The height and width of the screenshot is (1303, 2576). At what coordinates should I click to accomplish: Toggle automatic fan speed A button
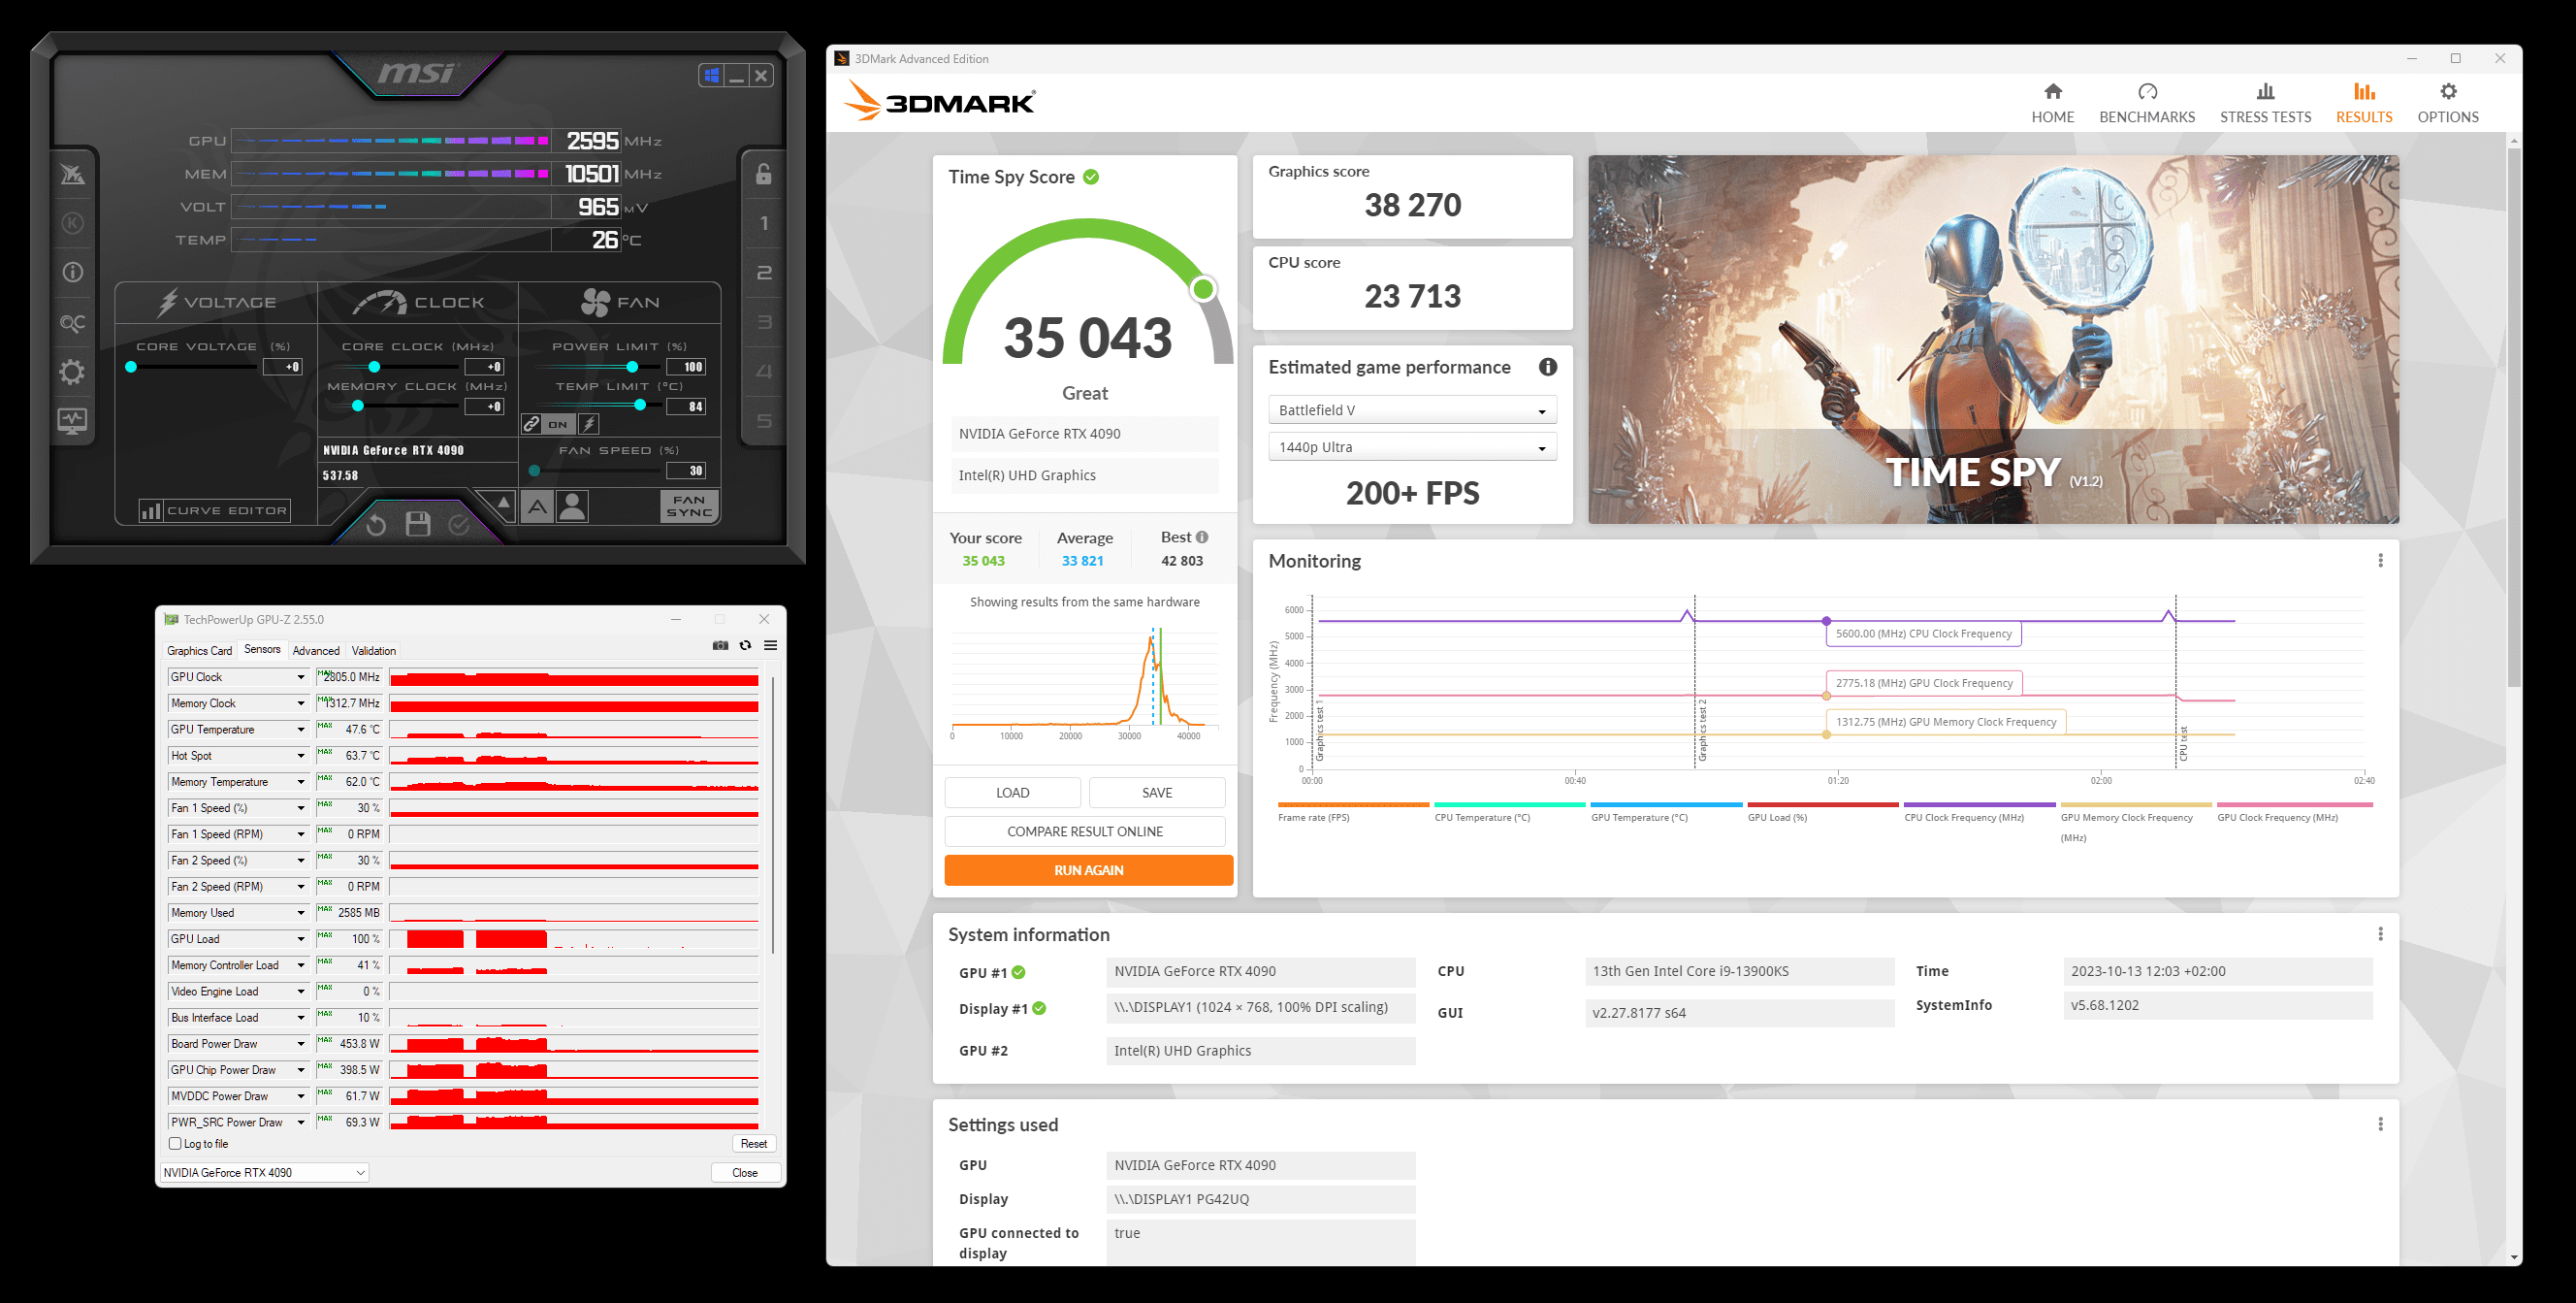click(x=537, y=507)
